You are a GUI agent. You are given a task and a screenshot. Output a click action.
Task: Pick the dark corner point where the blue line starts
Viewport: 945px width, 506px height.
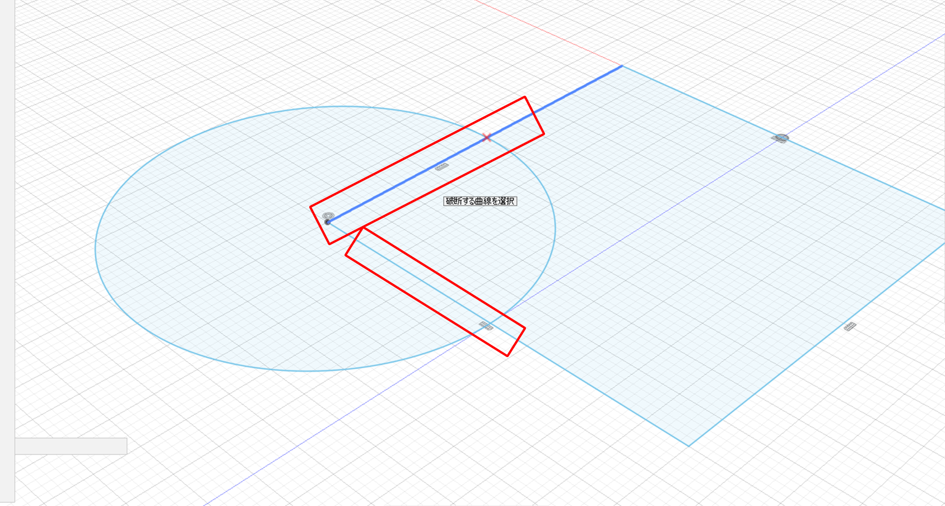(x=328, y=222)
